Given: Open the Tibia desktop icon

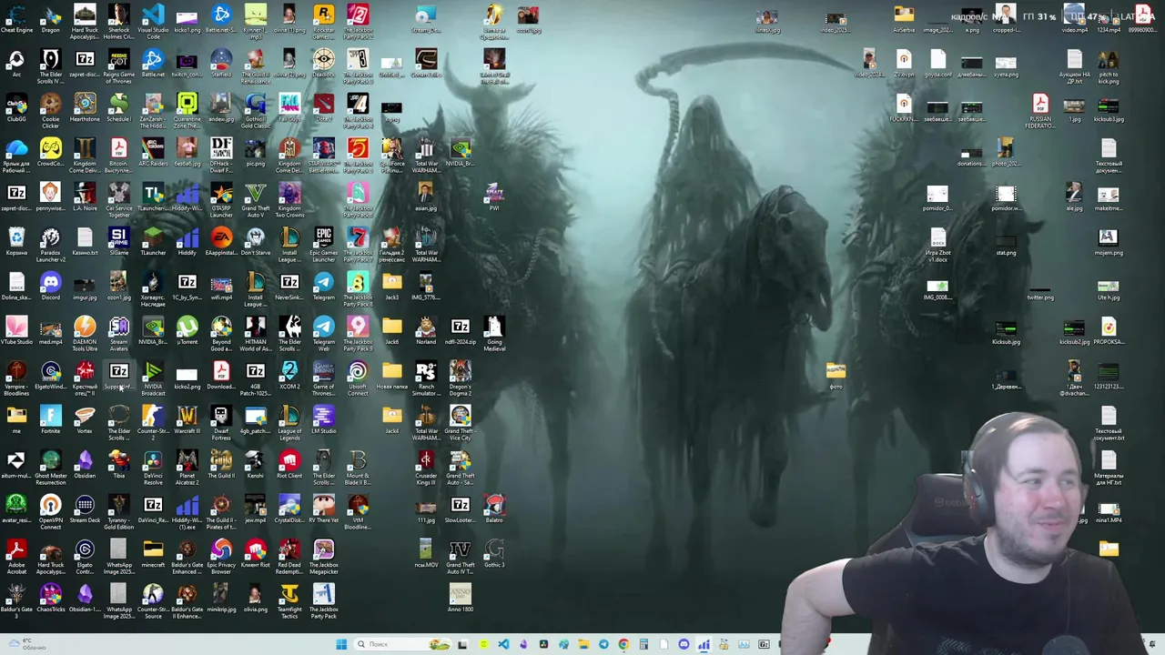Looking at the screenshot, I should [x=118, y=461].
